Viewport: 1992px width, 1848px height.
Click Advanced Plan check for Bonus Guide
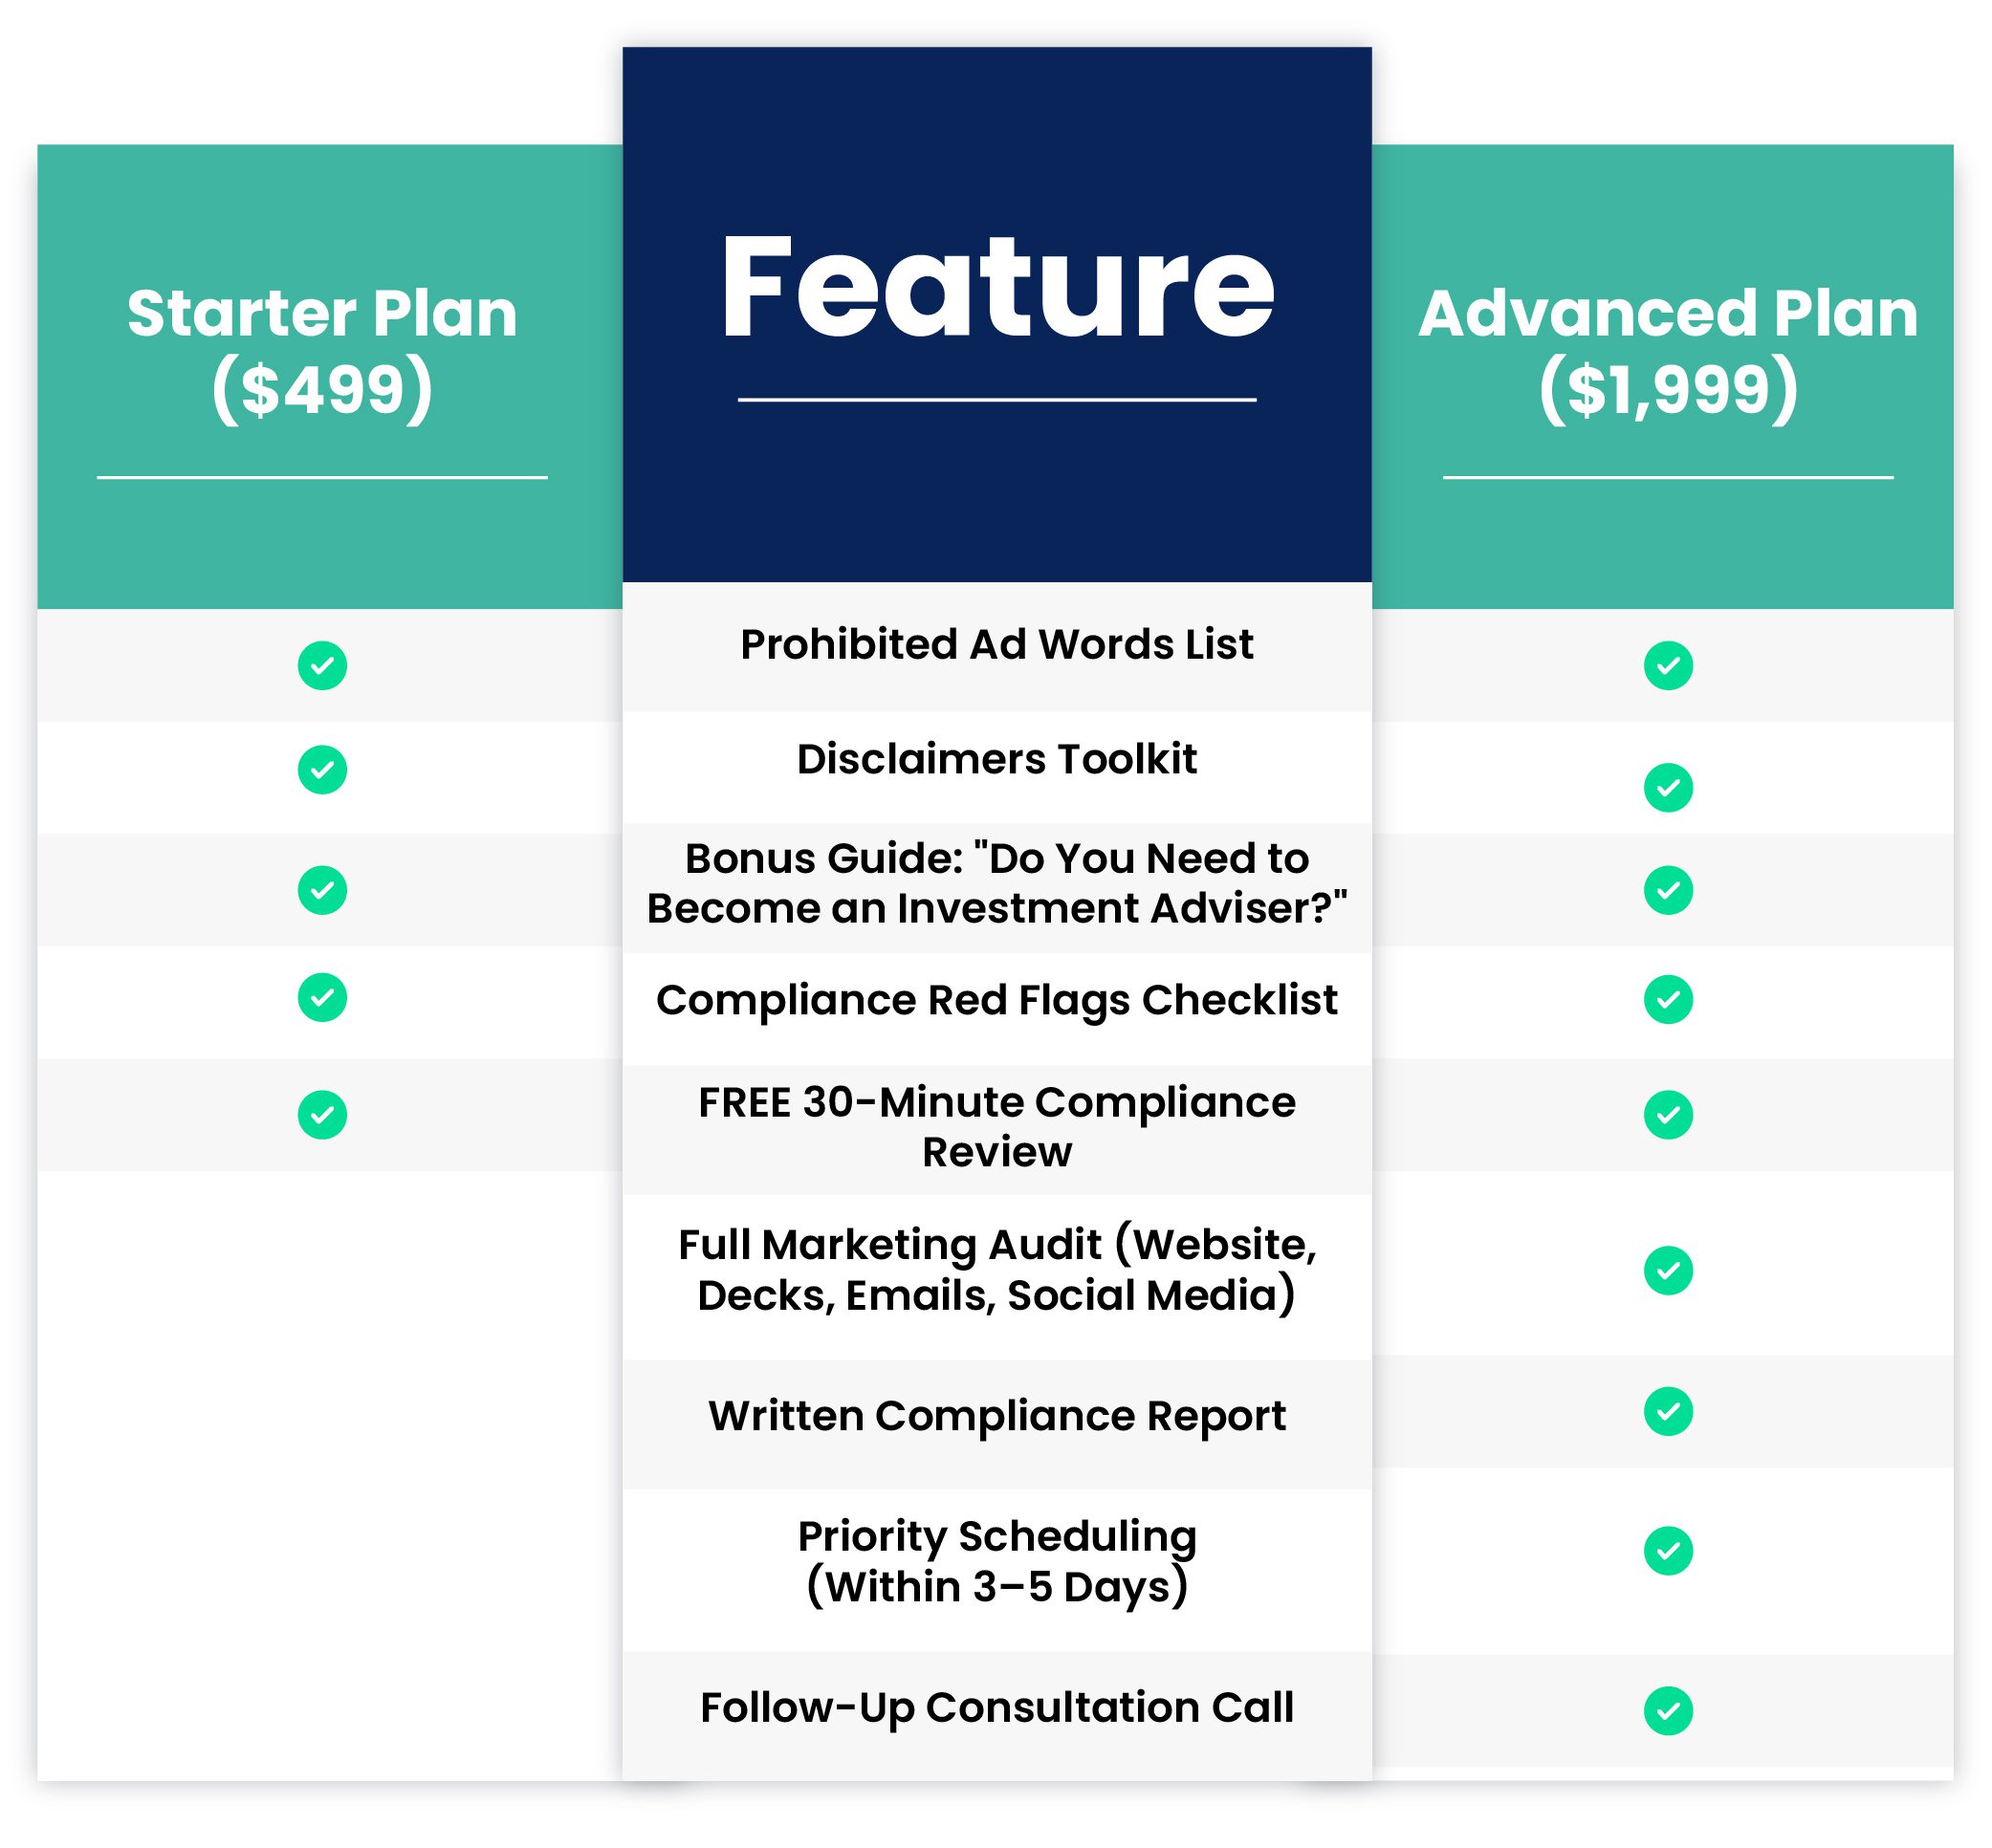point(1667,889)
